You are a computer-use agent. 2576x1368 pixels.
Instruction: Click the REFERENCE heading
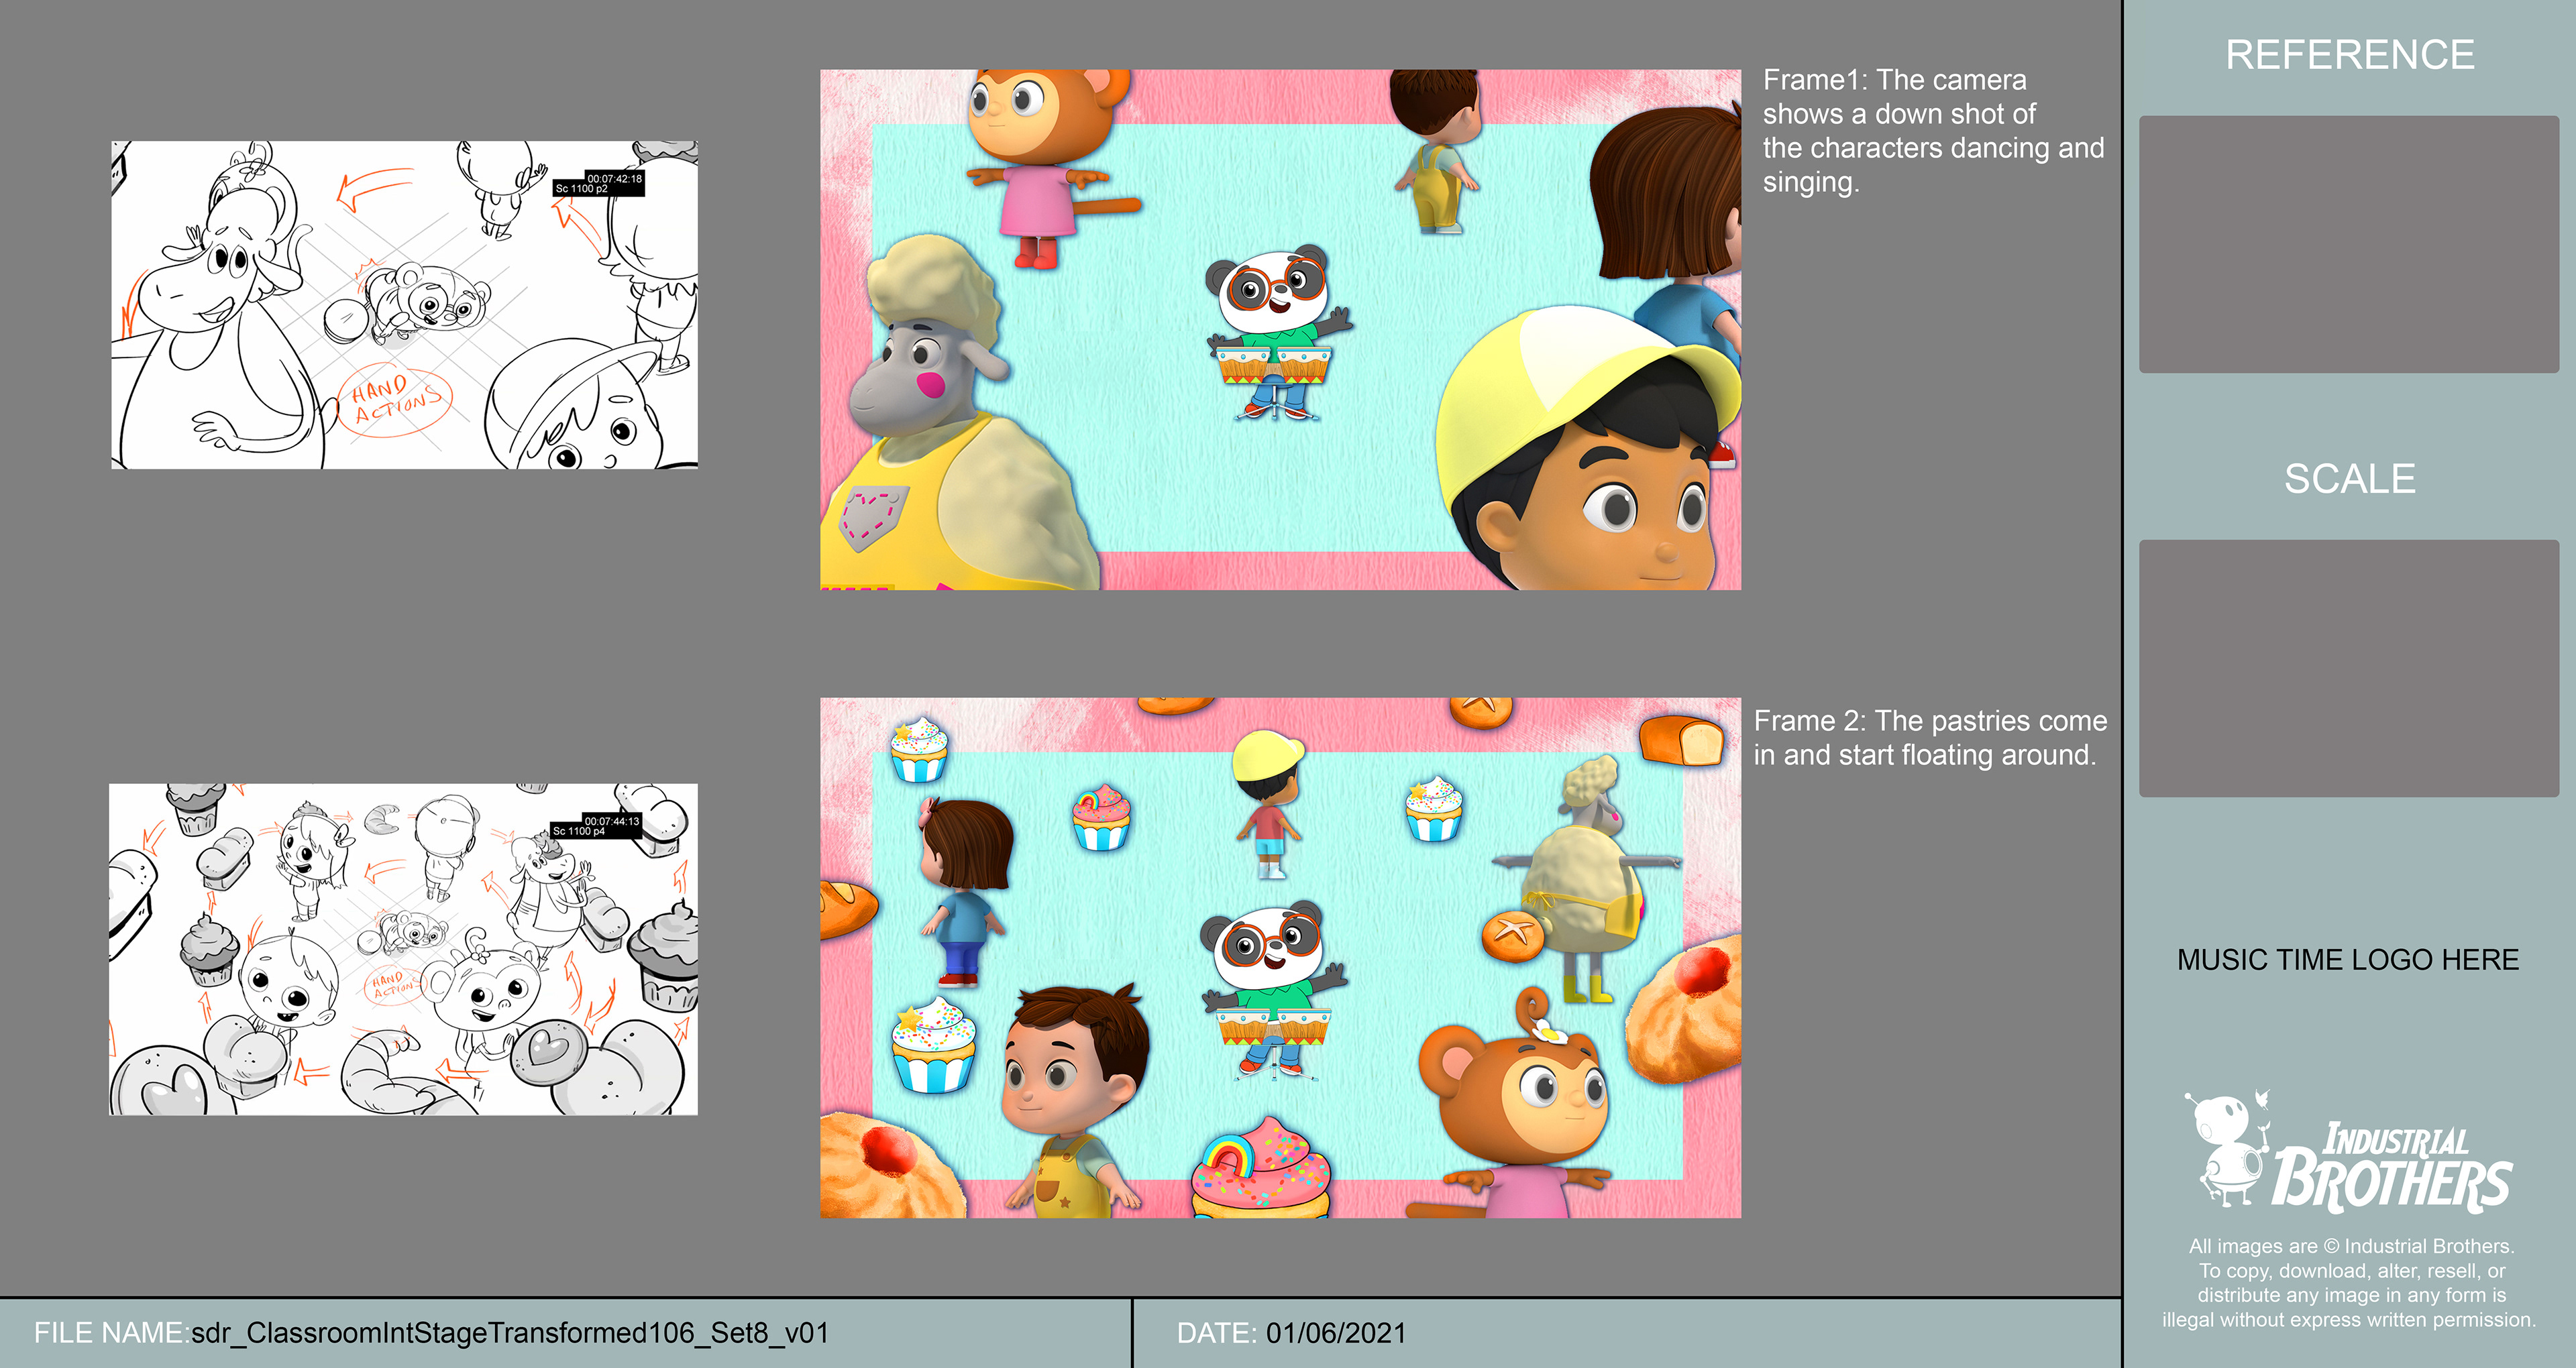(x=2350, y=55)
